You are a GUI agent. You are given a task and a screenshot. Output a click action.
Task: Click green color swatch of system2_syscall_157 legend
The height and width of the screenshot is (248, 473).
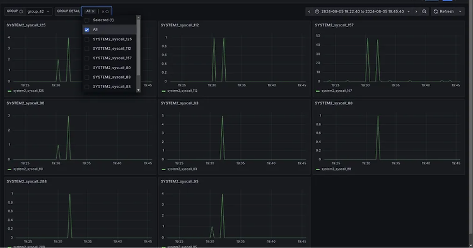(318, 91)
